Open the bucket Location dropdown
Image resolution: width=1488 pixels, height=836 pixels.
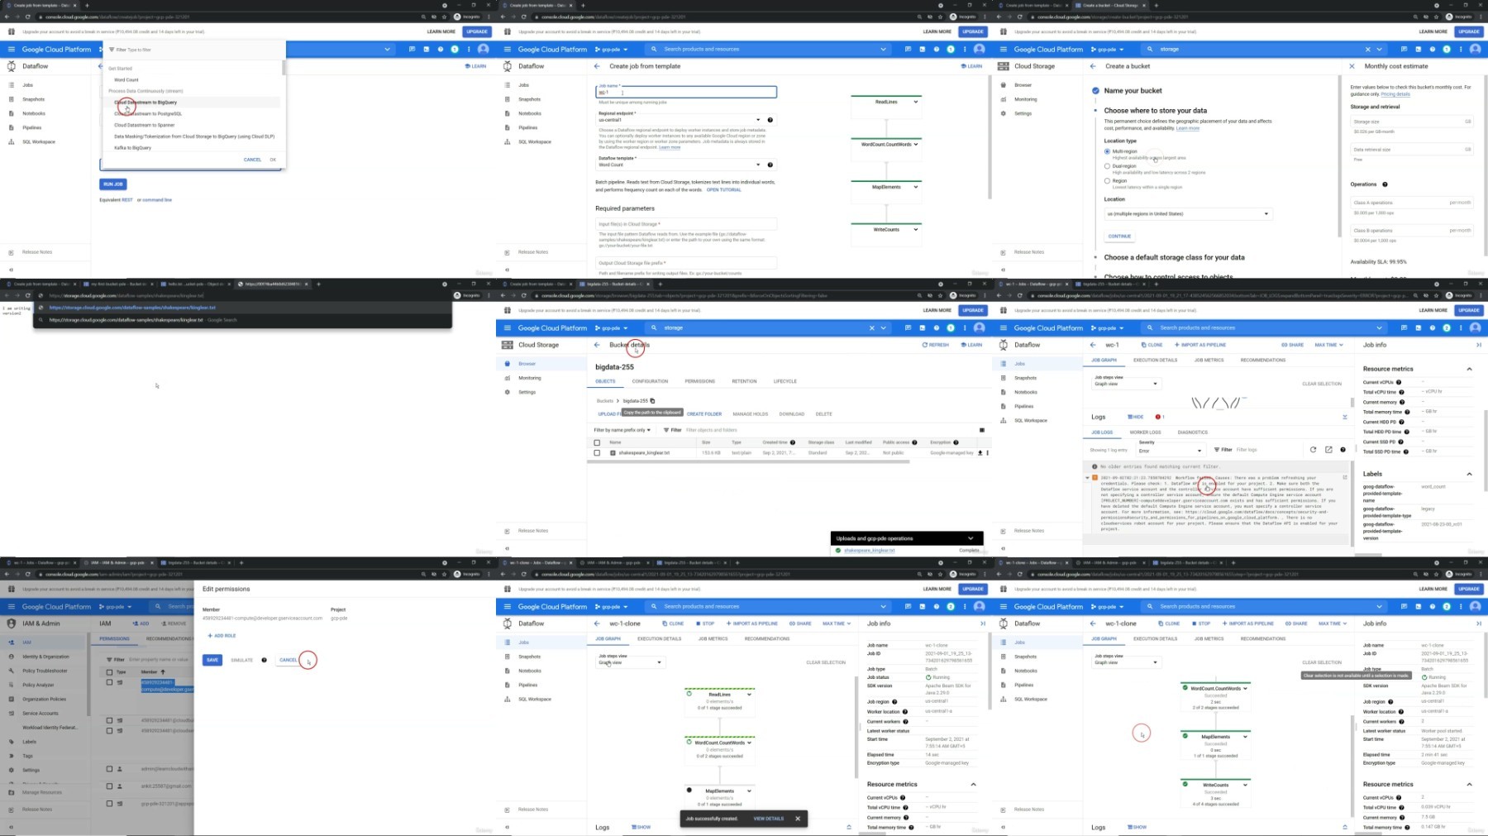coord(1188,214)
